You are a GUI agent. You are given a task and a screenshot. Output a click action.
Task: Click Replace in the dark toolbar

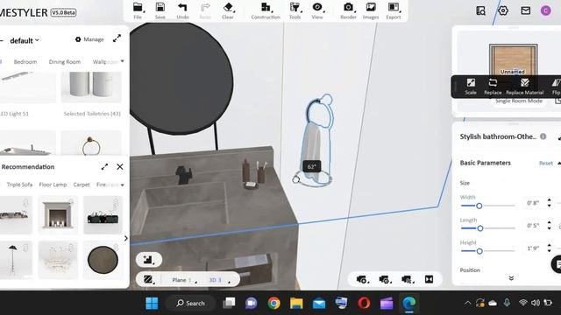[493, 87]
